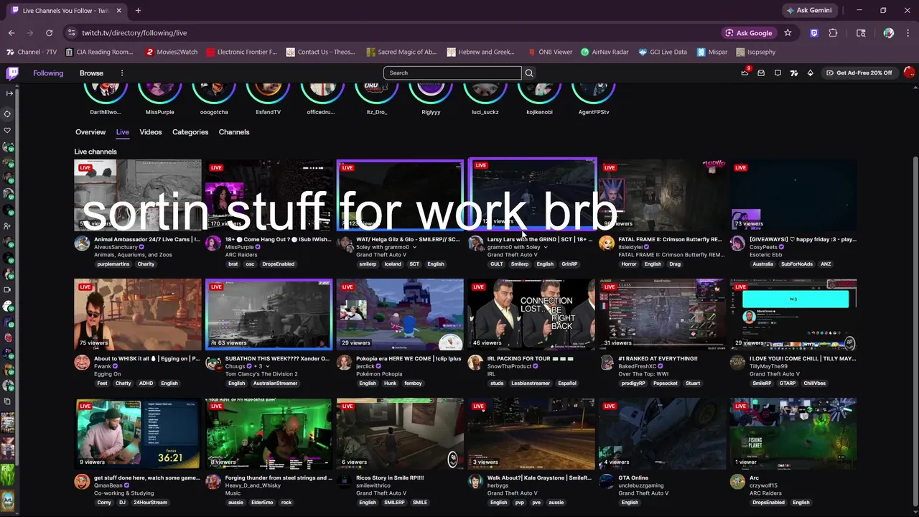
Task: Expand 'grammo0 with Soley' co-streamer chevron
Action: point(546,247)
